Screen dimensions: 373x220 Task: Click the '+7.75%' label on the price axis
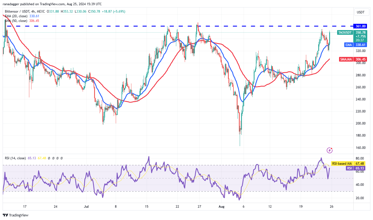(361, 36)
